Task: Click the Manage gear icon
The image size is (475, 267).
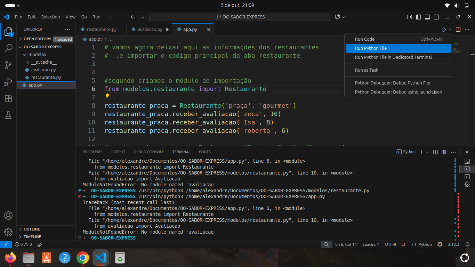Action: (8, 232)
